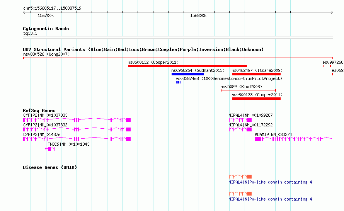Click the nsv5089 (Kidd2008) label
The width and height of the screenshot is (344, 211).
tap(241, 87)
